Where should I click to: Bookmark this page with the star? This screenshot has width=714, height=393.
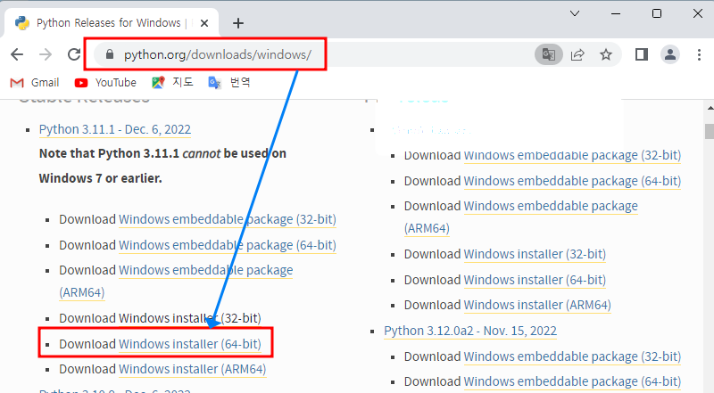606,54
